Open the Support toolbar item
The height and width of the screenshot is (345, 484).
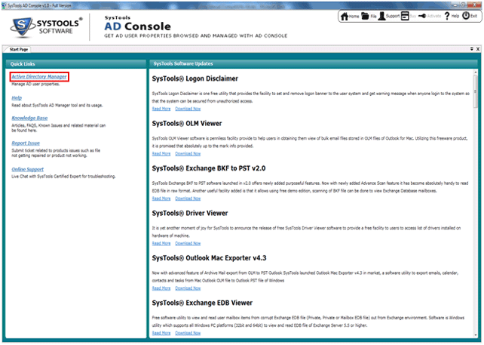pos(388,16)
